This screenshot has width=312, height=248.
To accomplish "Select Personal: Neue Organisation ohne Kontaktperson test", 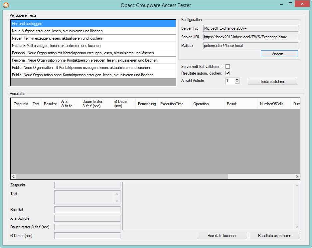I will coord(93,60).
